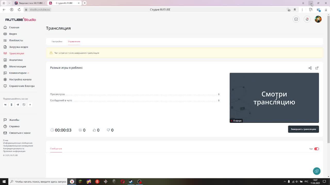
Task: Select the Сообщения tab
Action: click(56, 149)
